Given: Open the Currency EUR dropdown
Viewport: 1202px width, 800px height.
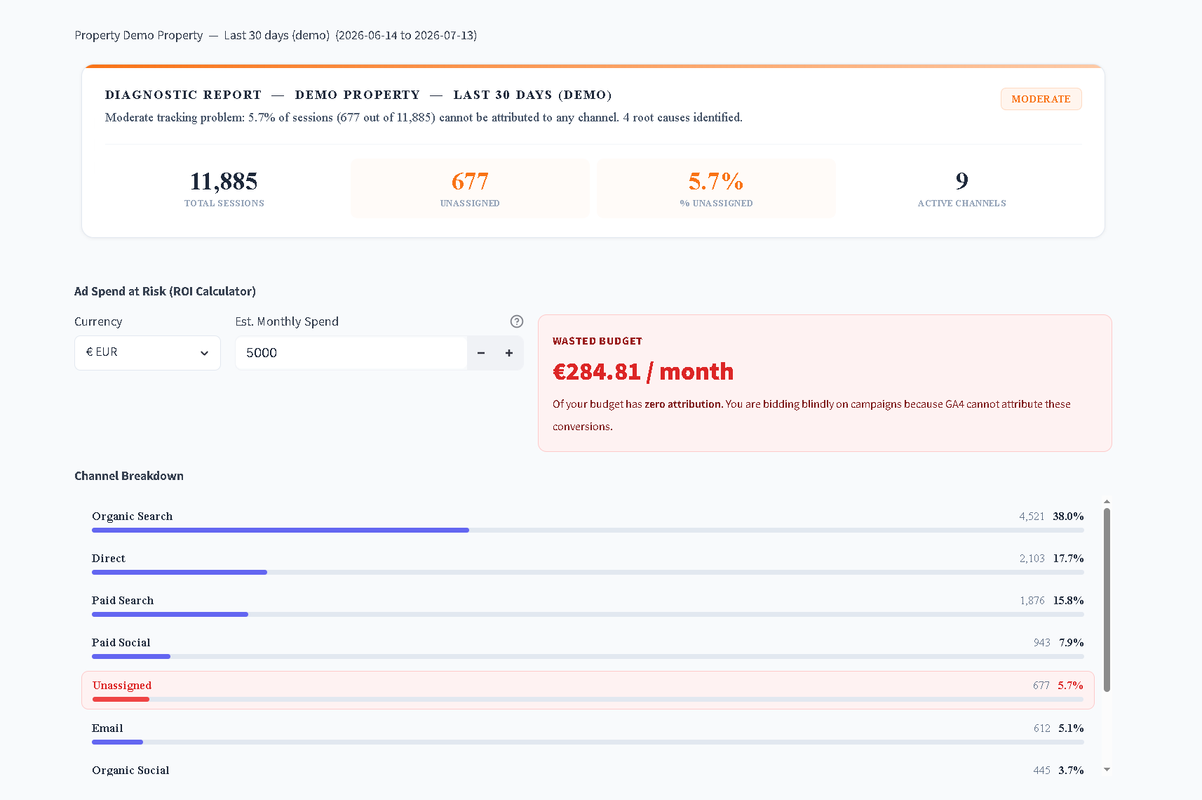Looking at the screenshot, I should (x=147, y=353).
